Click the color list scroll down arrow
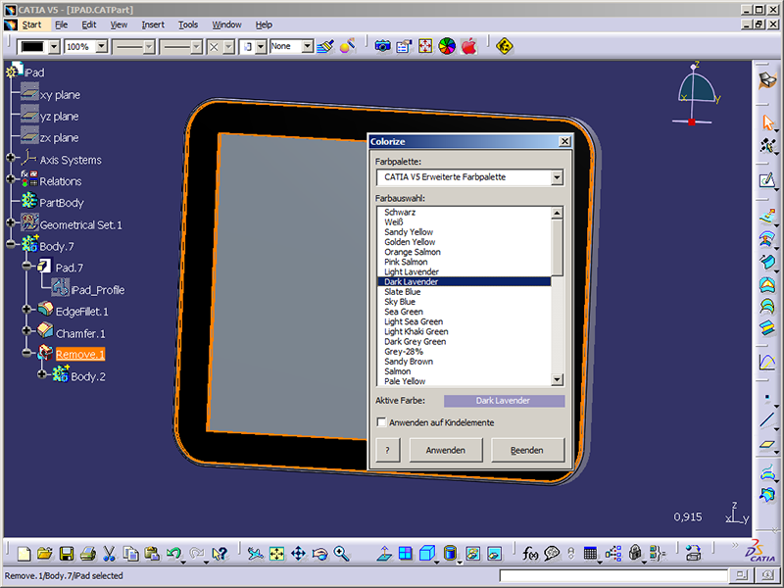This screenshot has height=588, width=784. click(x=557, y=379)
